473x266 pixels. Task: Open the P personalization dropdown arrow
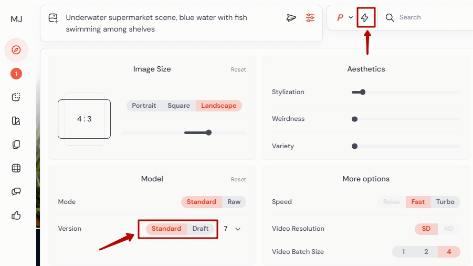(x=351, y=18)
